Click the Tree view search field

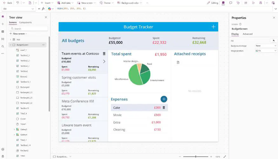(x=29, y=29)
